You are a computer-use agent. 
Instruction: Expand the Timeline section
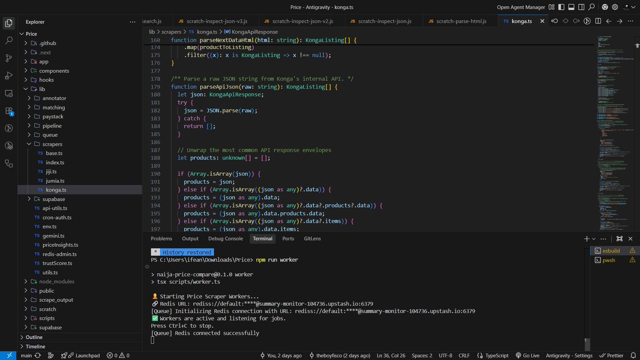pos(80,346)
